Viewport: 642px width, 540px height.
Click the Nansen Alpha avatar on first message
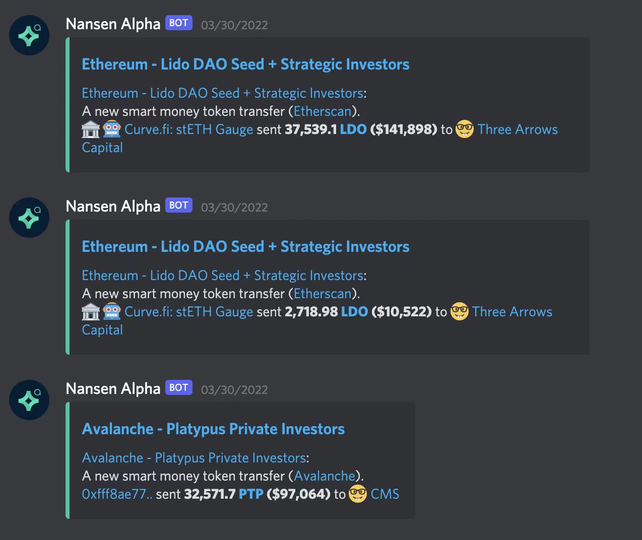coord(29,35)
